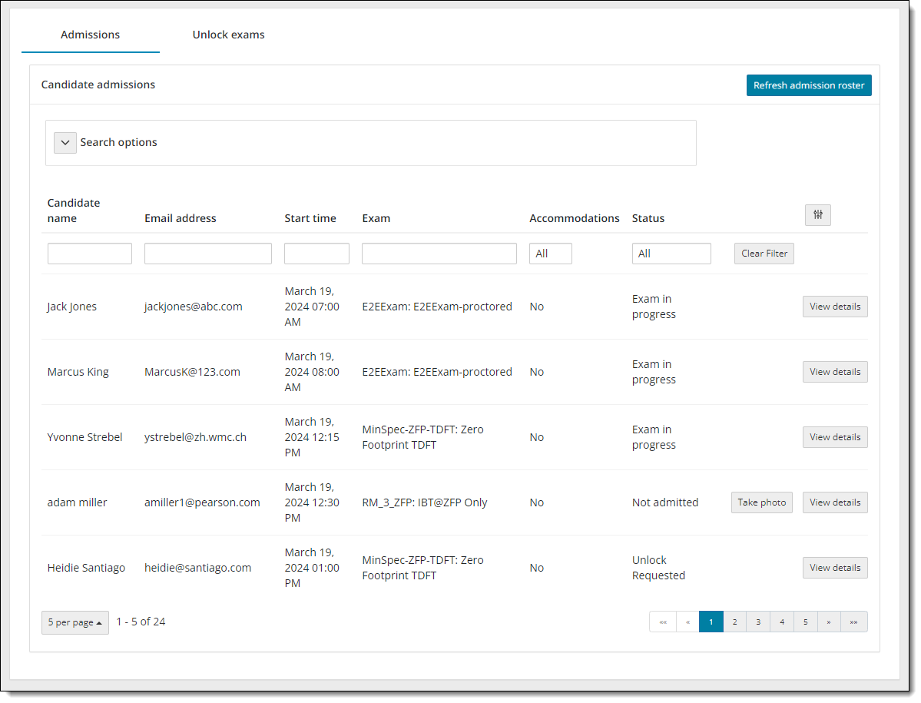Focus the Email address filter box
921x703 pixels.
pos(207,254)
